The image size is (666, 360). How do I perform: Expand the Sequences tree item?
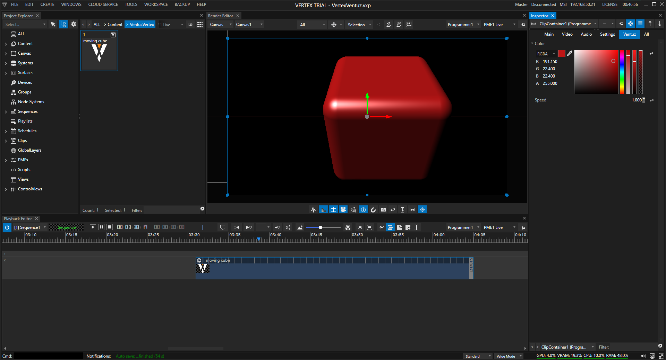pos(6,112)
